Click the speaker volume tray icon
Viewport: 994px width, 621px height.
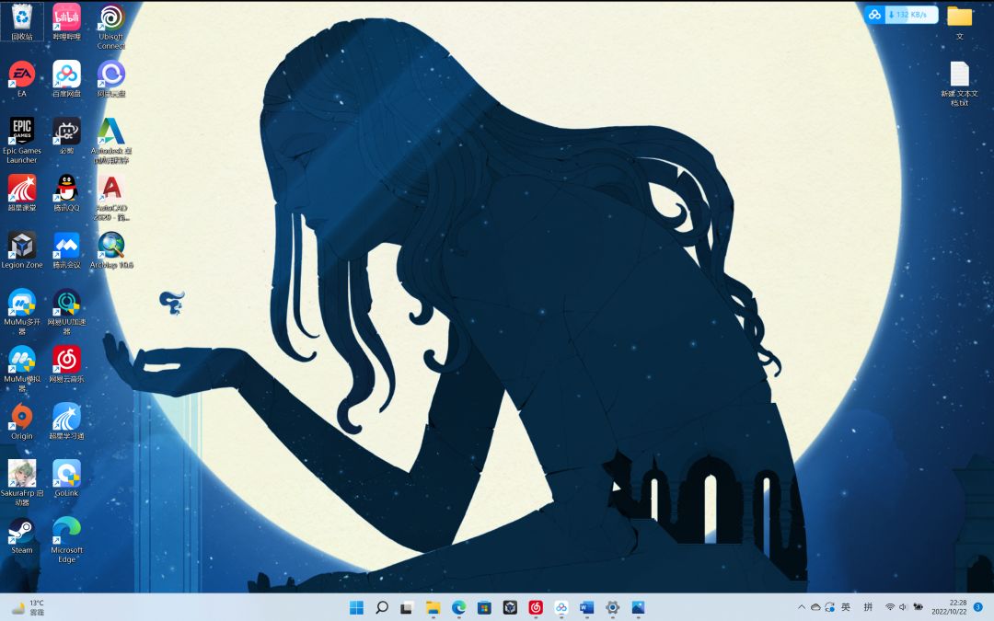(x=904, y=607)
